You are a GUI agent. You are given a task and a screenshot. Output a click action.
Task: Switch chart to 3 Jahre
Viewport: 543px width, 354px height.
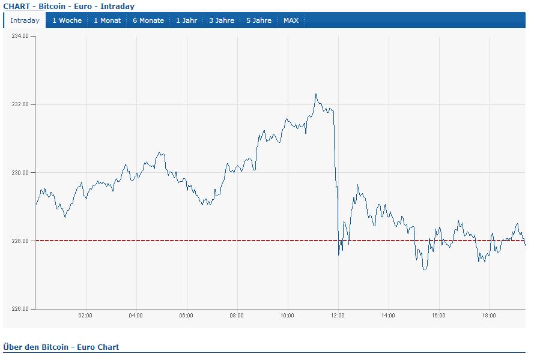pyautogui.click(x=222, y=20)
